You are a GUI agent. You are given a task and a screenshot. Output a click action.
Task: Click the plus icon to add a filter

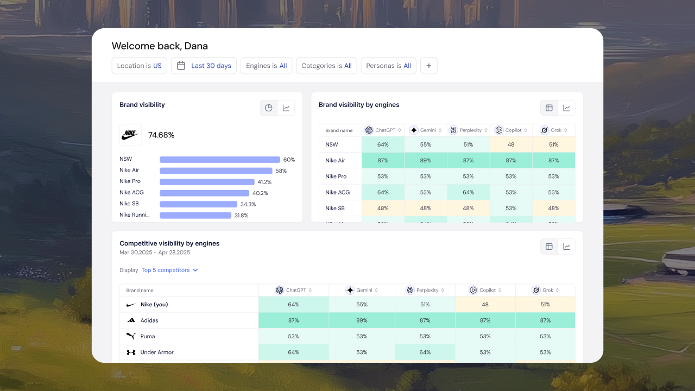click(x=428, y=66)
